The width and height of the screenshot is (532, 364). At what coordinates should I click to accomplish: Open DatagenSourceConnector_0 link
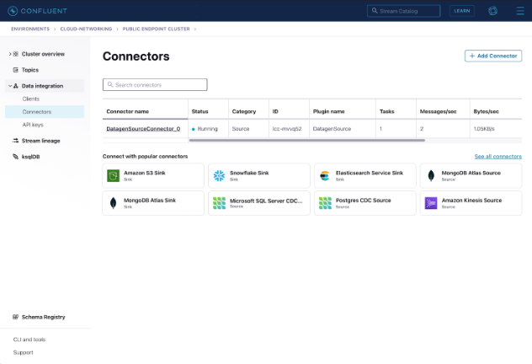(143, 129)
